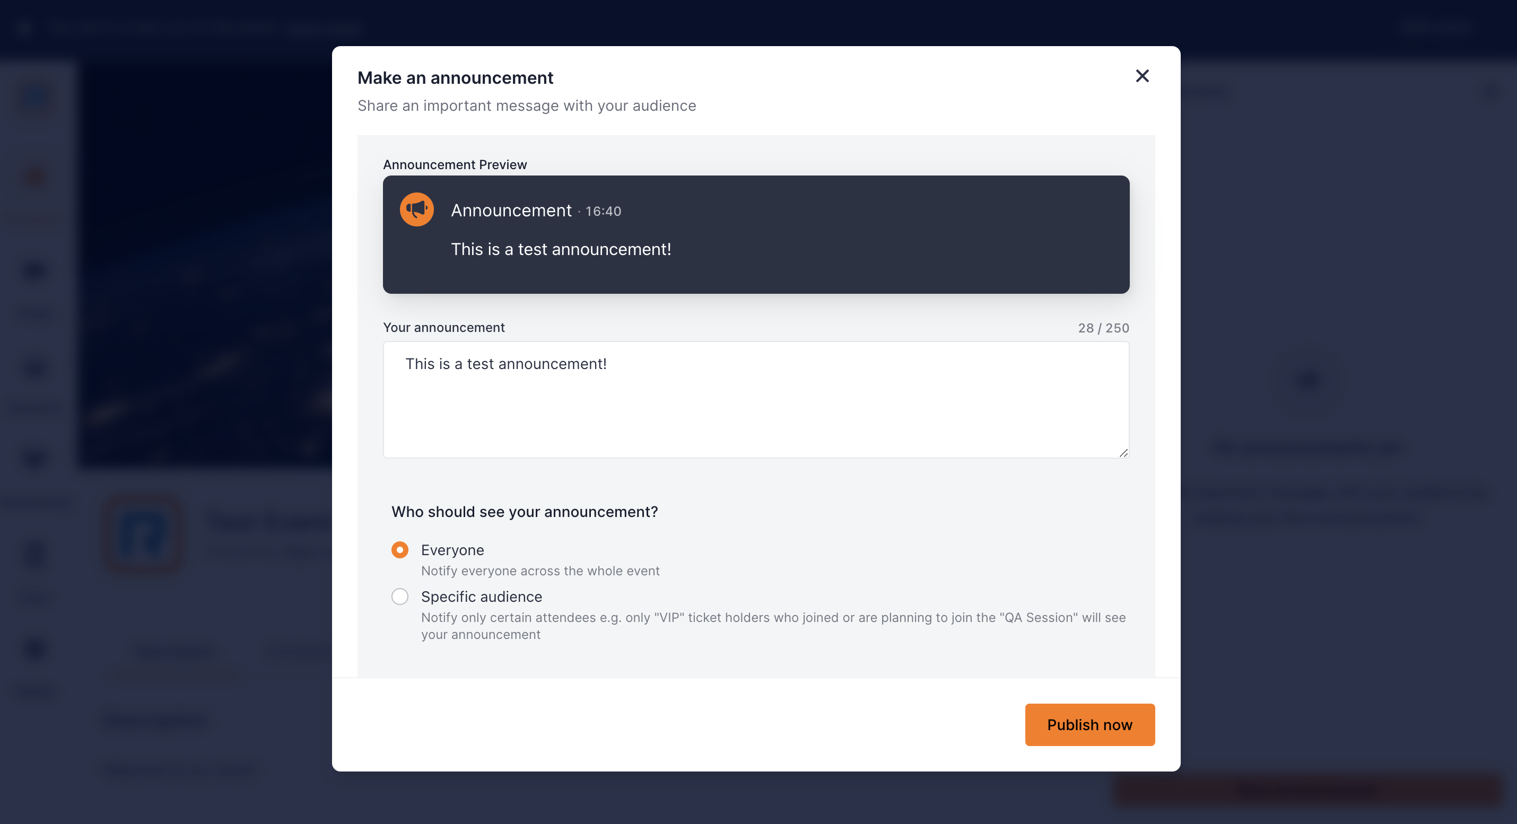The height and width of the screenshot is (824, 1517).
Task: Click the Specific audience description text
Action: click(773, 626)
